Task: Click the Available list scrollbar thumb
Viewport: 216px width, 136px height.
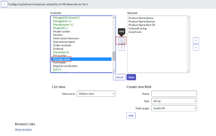Action: click(x=114, y=56)
